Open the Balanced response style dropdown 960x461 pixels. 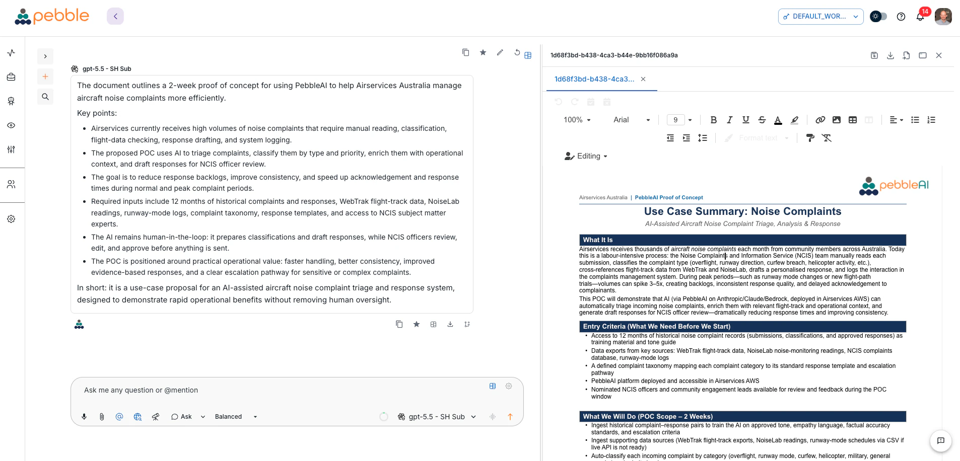236,417
